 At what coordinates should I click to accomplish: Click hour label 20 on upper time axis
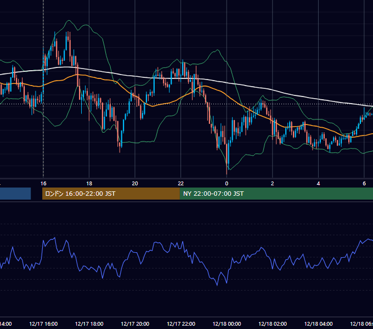click(x=135, y=184)
